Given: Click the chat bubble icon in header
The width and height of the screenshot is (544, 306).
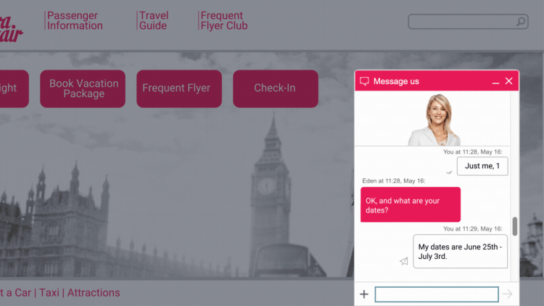Looking at the screenshot, I should (364, 81).
